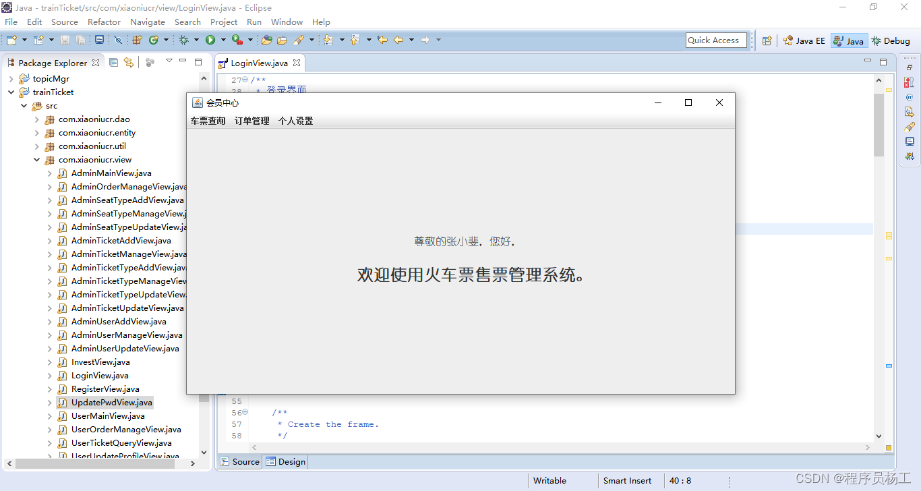Open the 订单管理 menu in 会员中心 window
The image size is (921, 491).
(251, 121)
